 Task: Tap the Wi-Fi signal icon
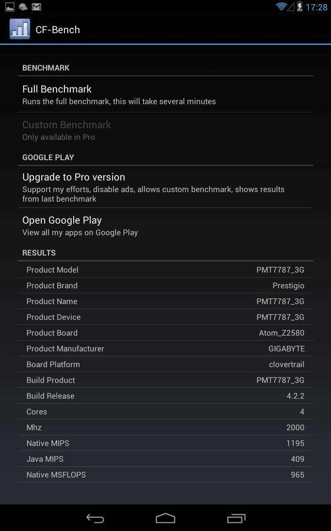click(x=282, y=7)
